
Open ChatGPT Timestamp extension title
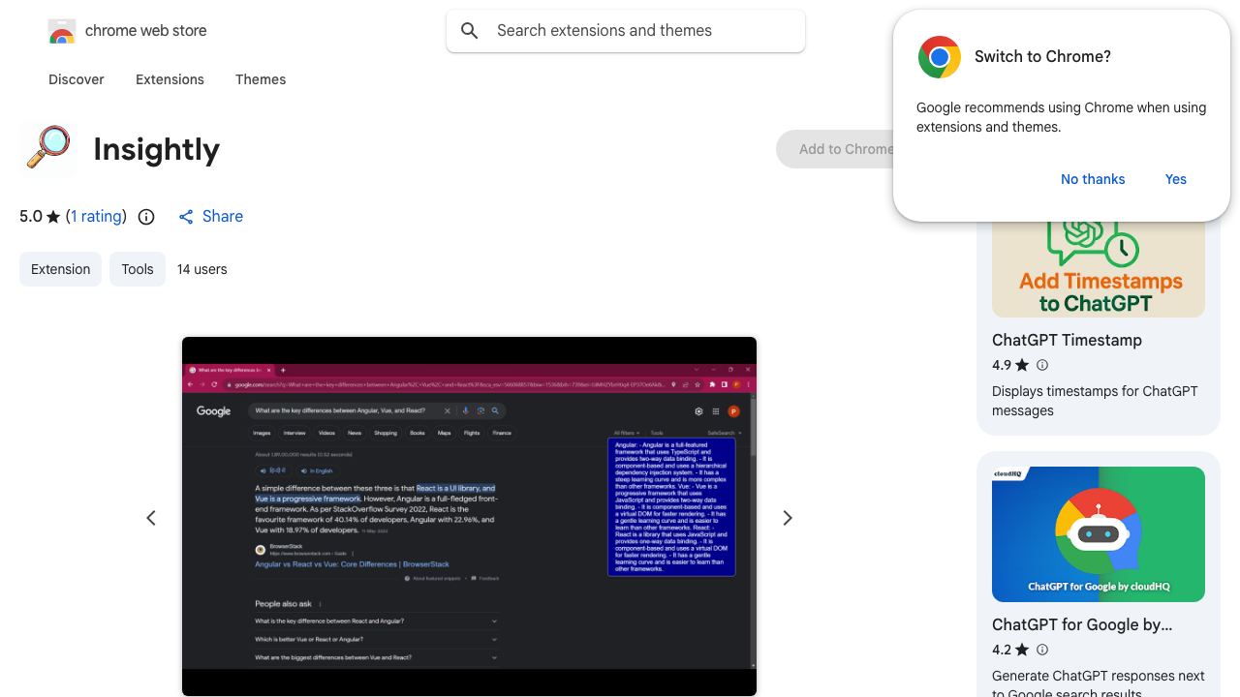[1067, 341]
